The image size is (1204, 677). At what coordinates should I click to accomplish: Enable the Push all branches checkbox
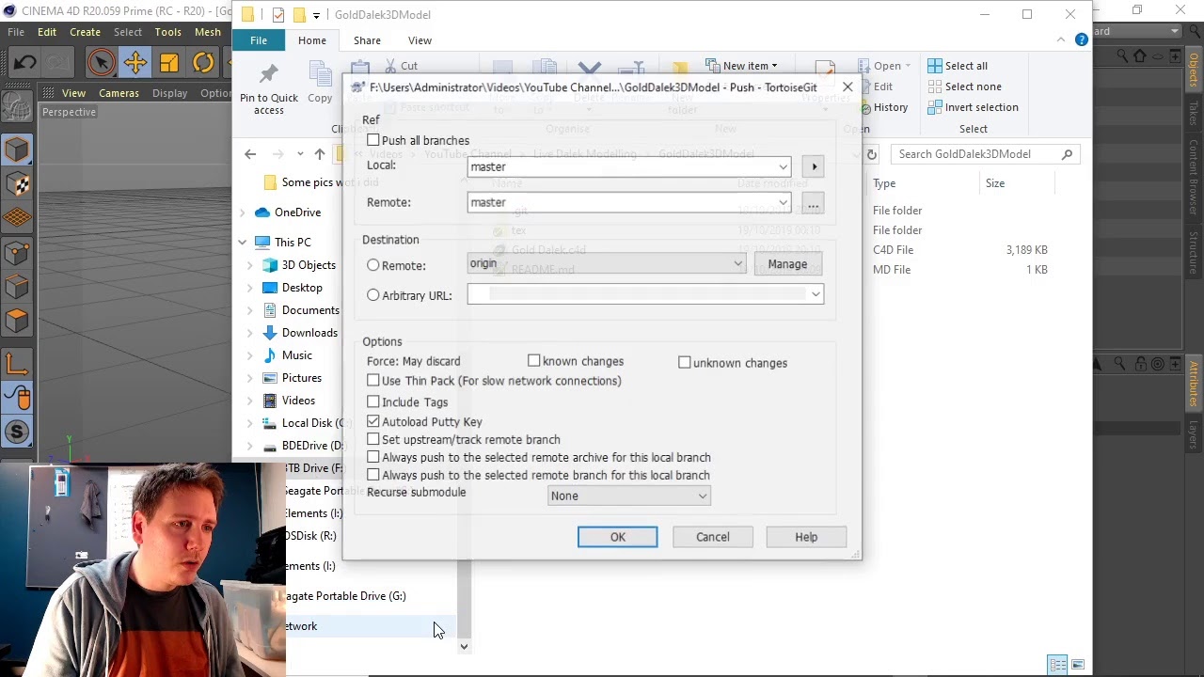pos(373,140)
